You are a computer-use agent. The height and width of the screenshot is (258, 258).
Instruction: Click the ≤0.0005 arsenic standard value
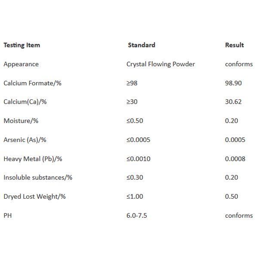click(x=138, y=140)
